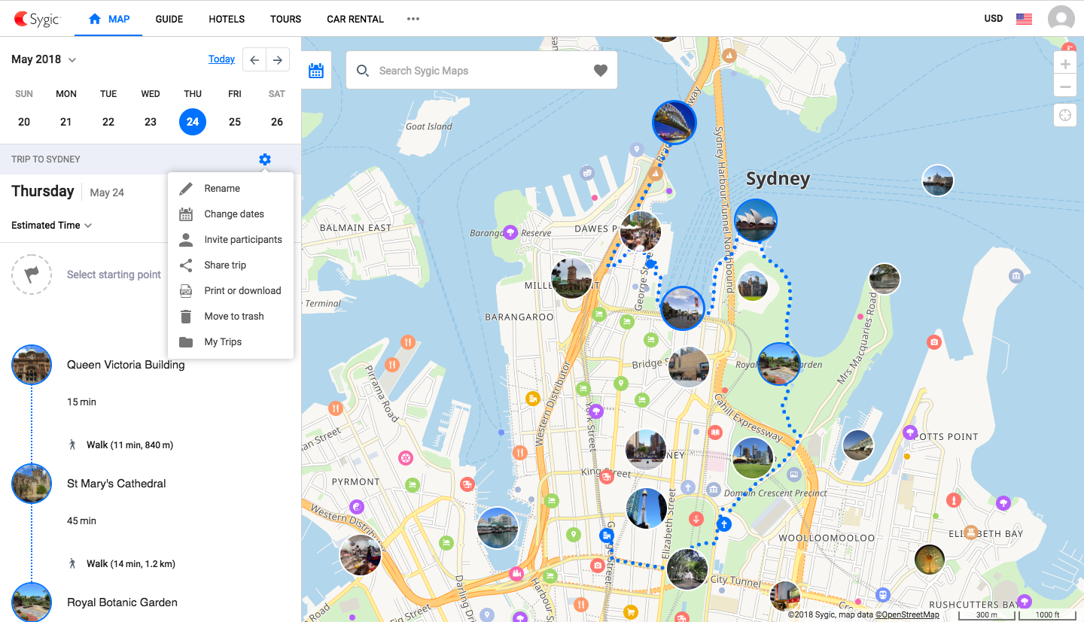Choose Invite participants from the trip menu
Image resolution: width=1084 pixels, height=622 pixels.
click(x=230, y=240)
